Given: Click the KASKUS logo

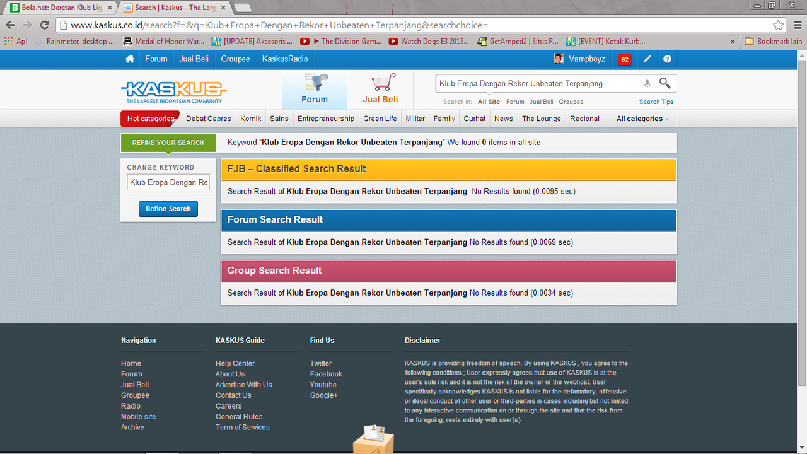Looking at the screenshot, I should point(173,91).
